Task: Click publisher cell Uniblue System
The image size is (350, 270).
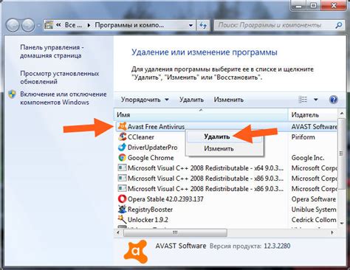Action: [314, 210]
